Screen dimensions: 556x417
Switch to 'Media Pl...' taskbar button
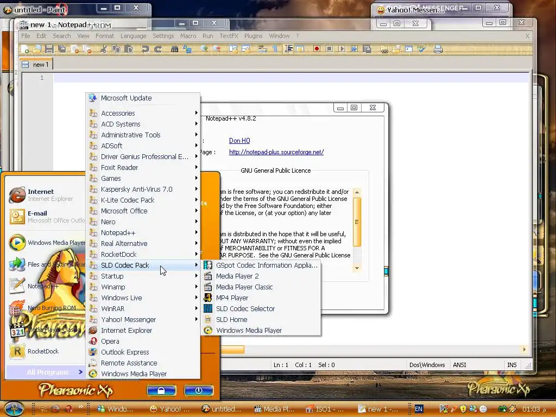pos(274,409)
